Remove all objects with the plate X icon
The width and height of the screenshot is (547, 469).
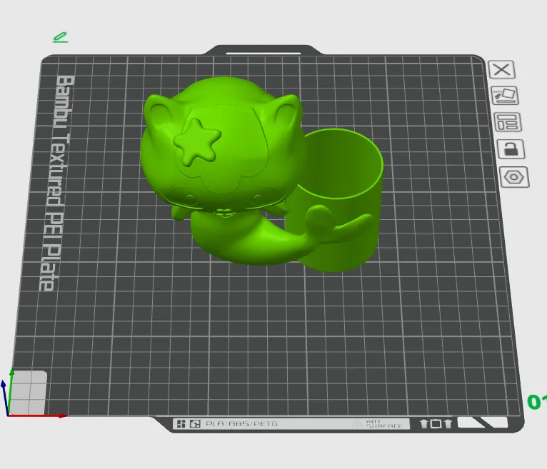coord(501,69)
